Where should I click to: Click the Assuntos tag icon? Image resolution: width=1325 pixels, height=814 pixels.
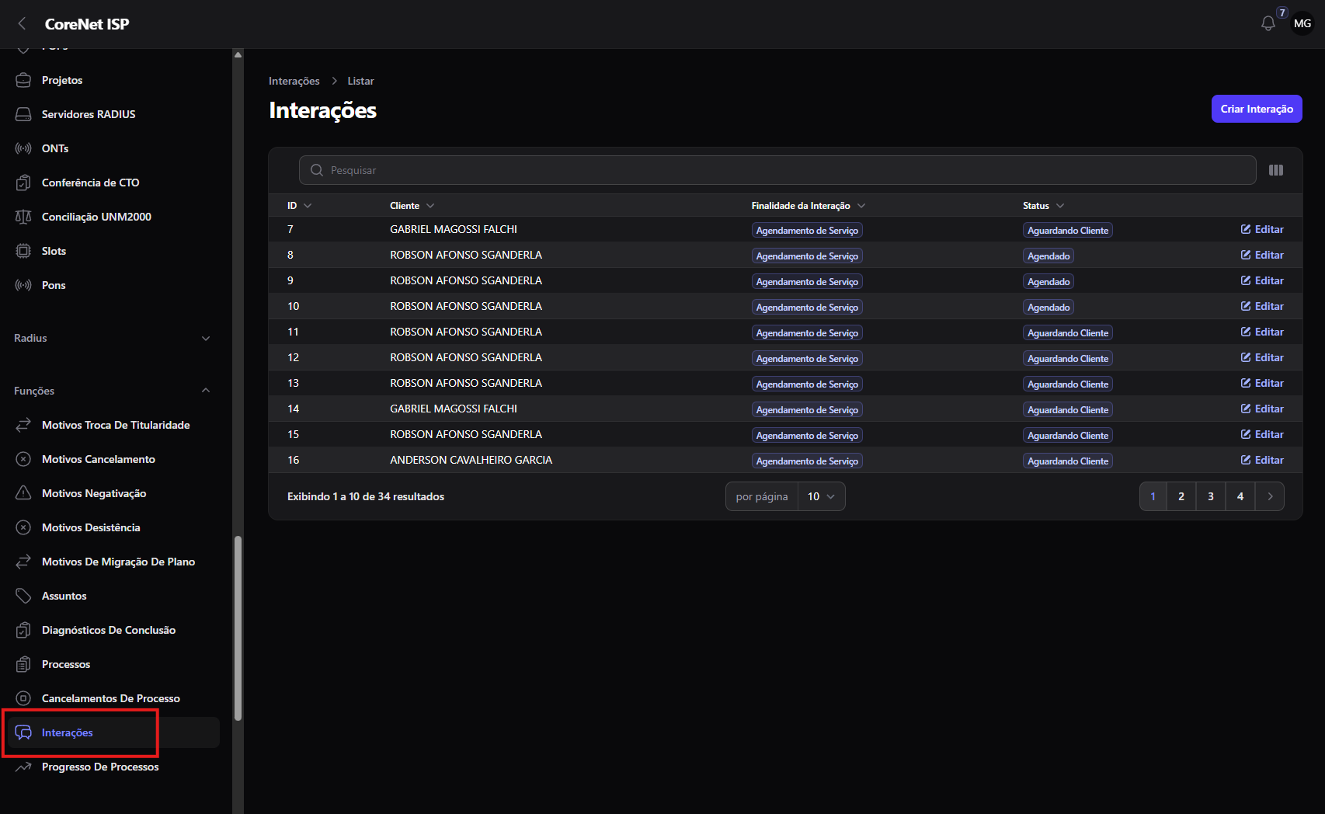point(23,596)
